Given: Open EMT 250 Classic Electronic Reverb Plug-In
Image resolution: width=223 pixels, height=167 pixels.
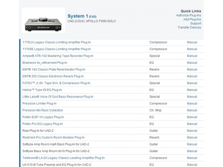Looking at the screenshot, I should tap(53, 76).
